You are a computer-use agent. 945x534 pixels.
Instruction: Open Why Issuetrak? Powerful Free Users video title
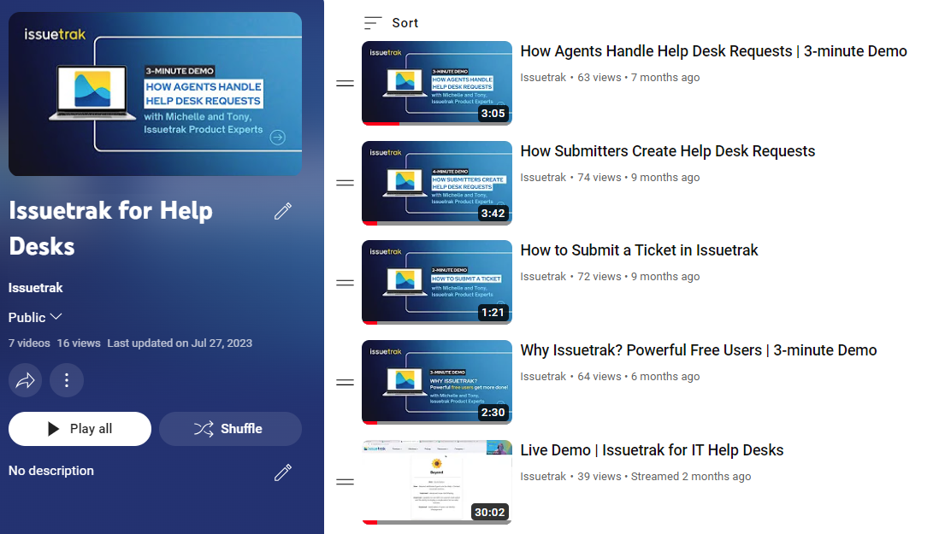pyautogui.click(x=699, y=350)
